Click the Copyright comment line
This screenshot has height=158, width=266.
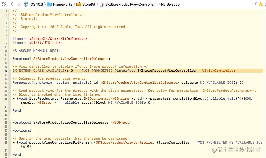70,27
